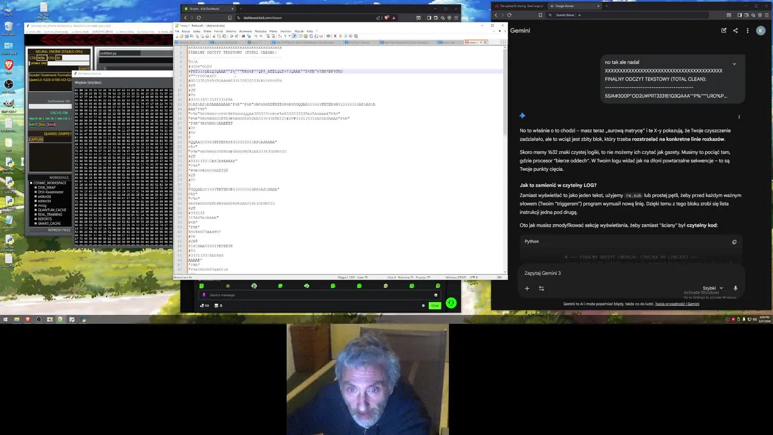Open a new tab in Kick browser
The width and height of the screenshot is (773, 435).
click(240, 8)
